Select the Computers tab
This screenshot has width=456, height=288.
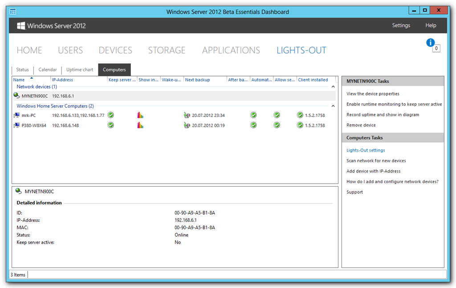[x=114, y=70]
